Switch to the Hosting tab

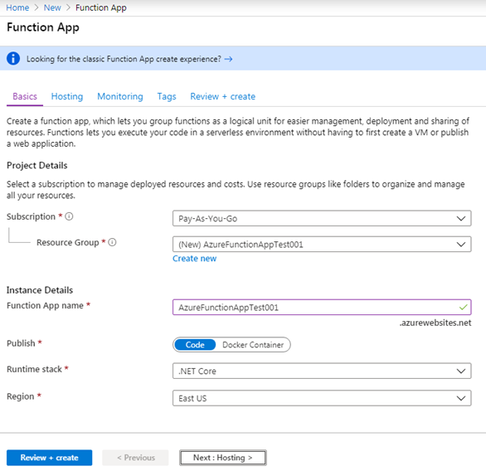pos(67,96)
